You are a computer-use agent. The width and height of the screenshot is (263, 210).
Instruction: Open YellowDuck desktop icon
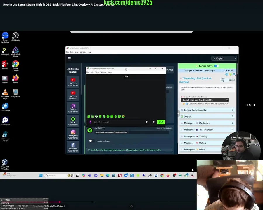pyautogui.click(x=5, y=51)
